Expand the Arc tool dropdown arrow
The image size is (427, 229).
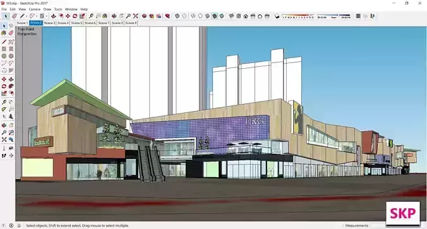point(37,16)
